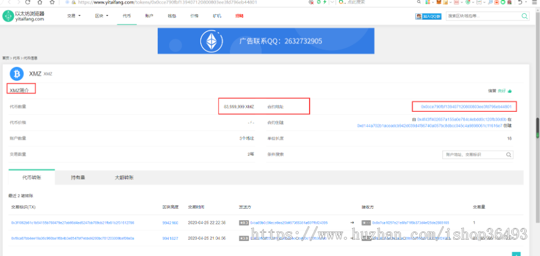Open receiver address 0x8a7ca1f... link
The width and height of the screenshot is (540, 256).
(410, 223)
